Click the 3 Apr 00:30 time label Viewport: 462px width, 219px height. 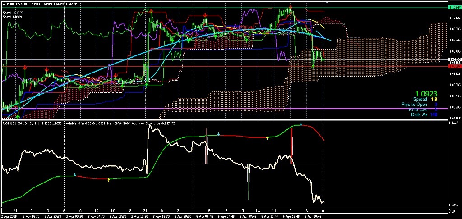(74, 216)
